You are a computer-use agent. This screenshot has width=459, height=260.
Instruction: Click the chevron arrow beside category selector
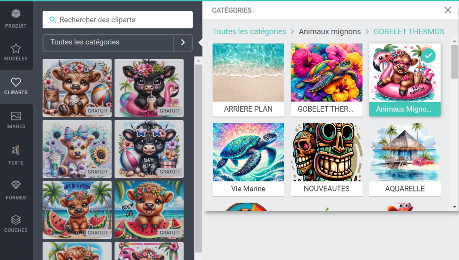[183, 43]
